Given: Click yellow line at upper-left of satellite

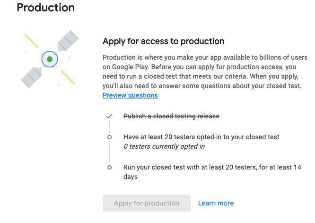Looking at the screenshot, I should tap(31, 41).
